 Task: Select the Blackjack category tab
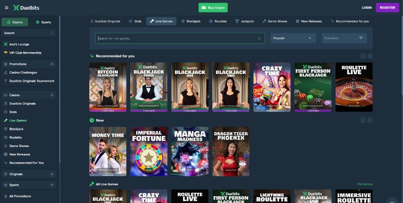click(191, 21)
